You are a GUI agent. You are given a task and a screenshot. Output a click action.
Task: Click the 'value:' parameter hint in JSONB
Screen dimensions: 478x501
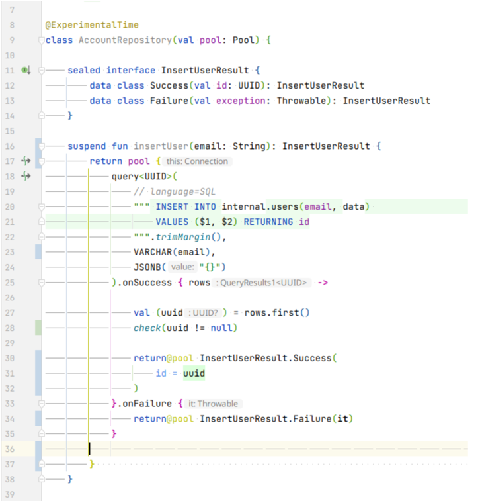pyautogui.click(x=182, y=267)
